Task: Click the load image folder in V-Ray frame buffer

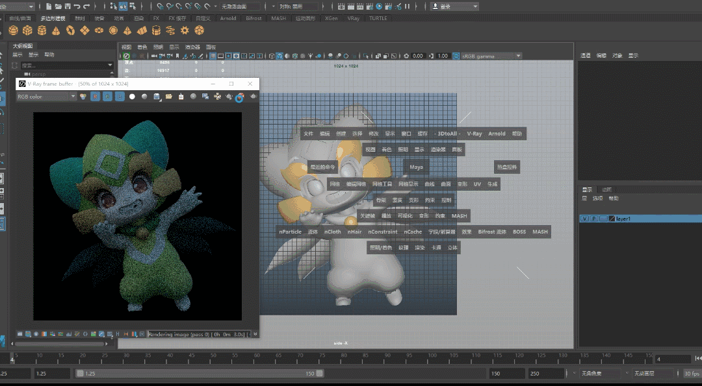Action: click(x=169, y=97)
